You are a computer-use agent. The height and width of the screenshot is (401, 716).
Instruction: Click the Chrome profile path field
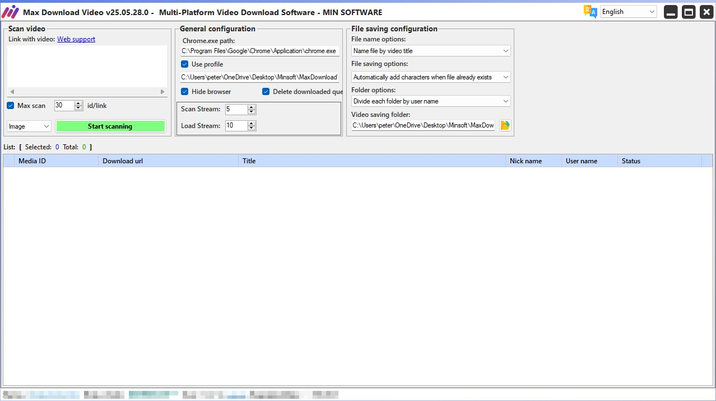click(259, 77)
